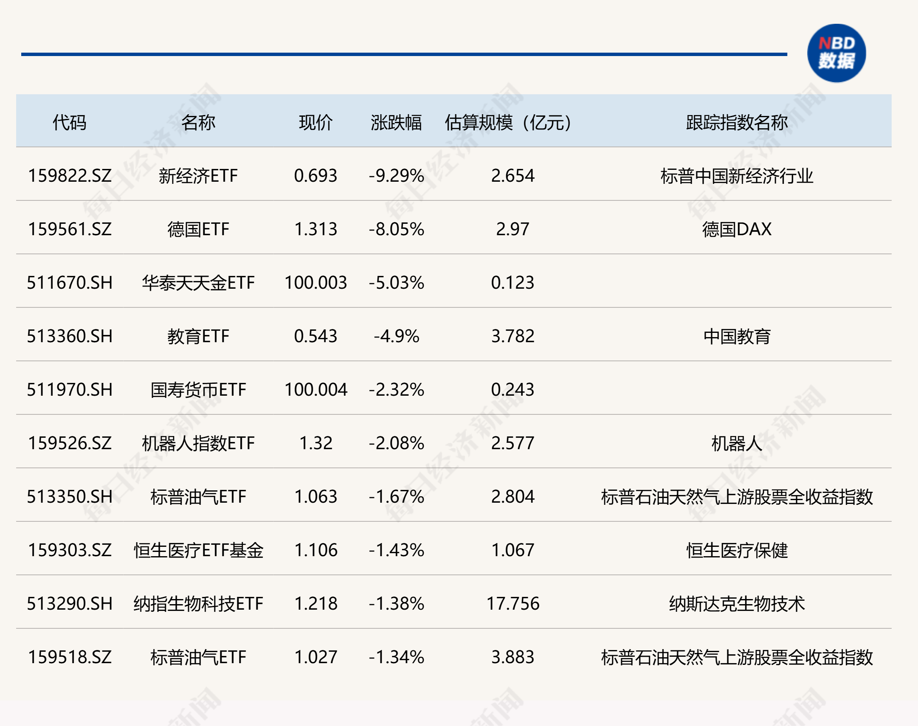Click the 新经济ETF fund name
This screenshot has width=918, height=726.
[198, 175]
